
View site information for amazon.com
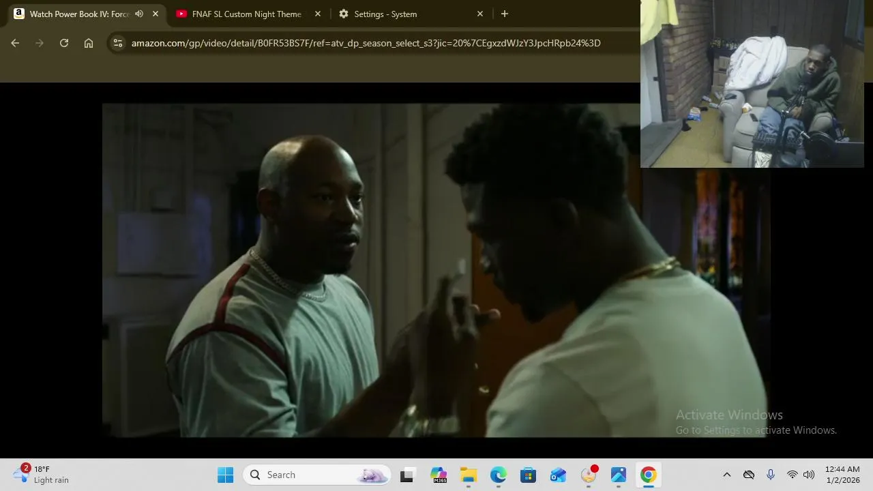click(118, 43)
